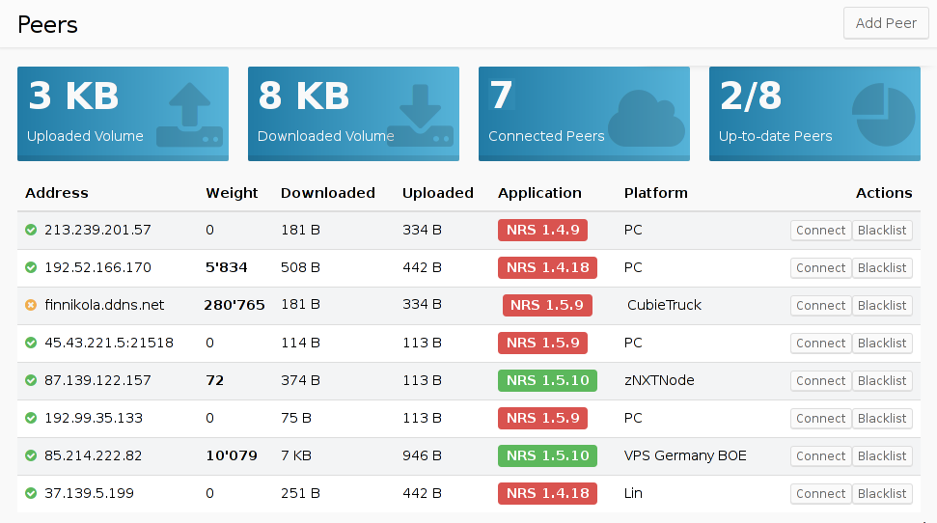
Task: Connect to peer 192.99.35.133
Action: pyautogui.click(x=820, y=419)
